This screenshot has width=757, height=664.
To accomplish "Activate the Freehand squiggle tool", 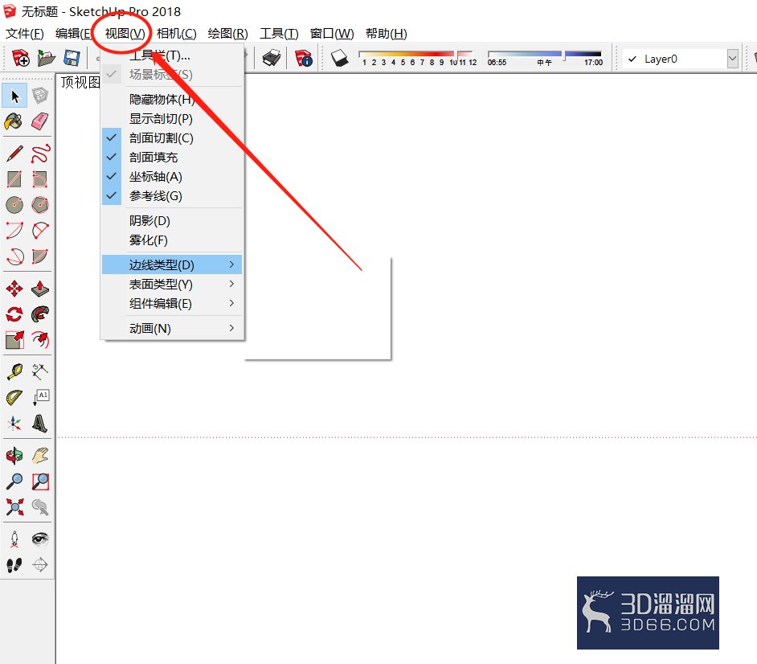I will coord(40,154).
